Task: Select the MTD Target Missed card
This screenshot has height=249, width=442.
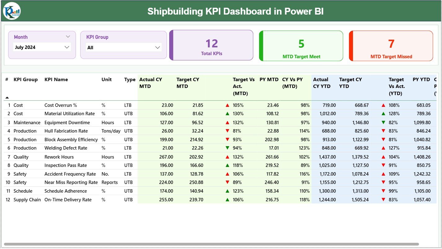Action: (391, 46)
